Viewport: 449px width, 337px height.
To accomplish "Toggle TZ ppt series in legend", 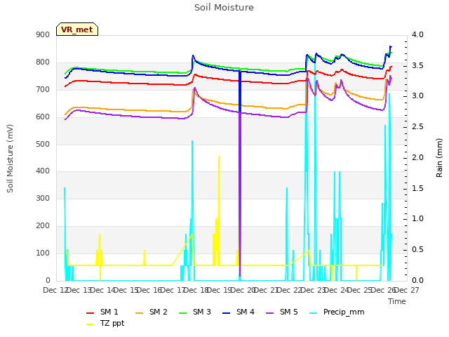I will (105, 323).
